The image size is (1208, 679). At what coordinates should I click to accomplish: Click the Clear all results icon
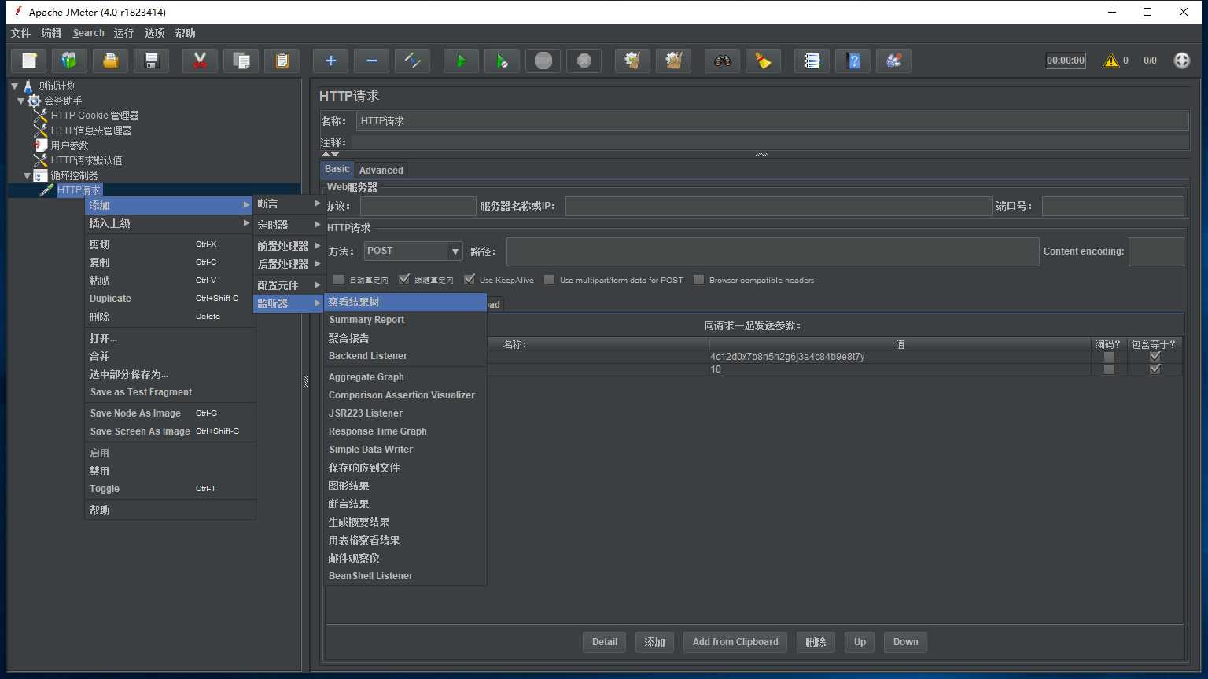pyautogui.click(x=673, y=61)
